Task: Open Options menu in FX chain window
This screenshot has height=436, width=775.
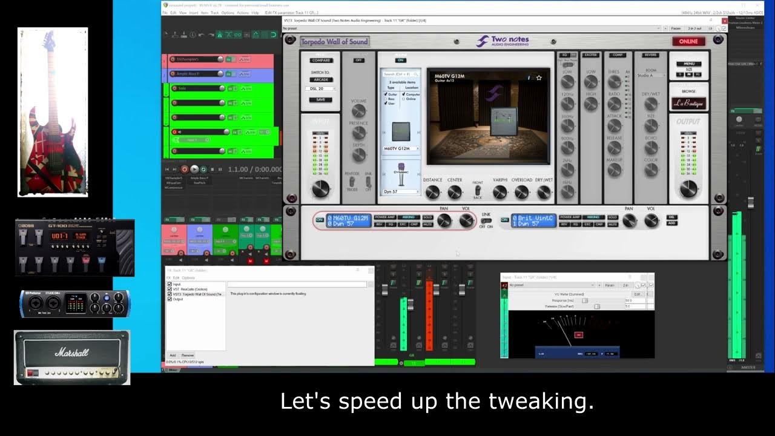Action: (x=188, y=278)
